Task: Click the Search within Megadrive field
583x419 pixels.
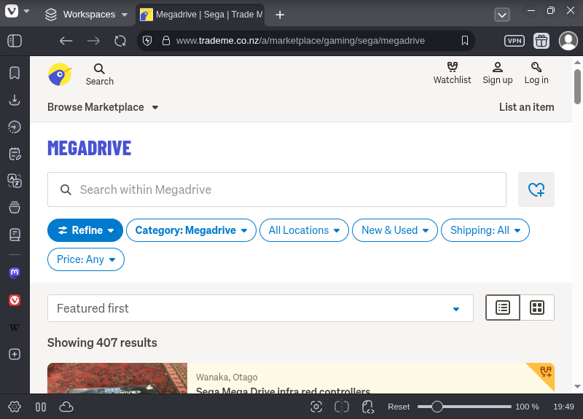Action: pyautogui.click(x=277, y=189)
